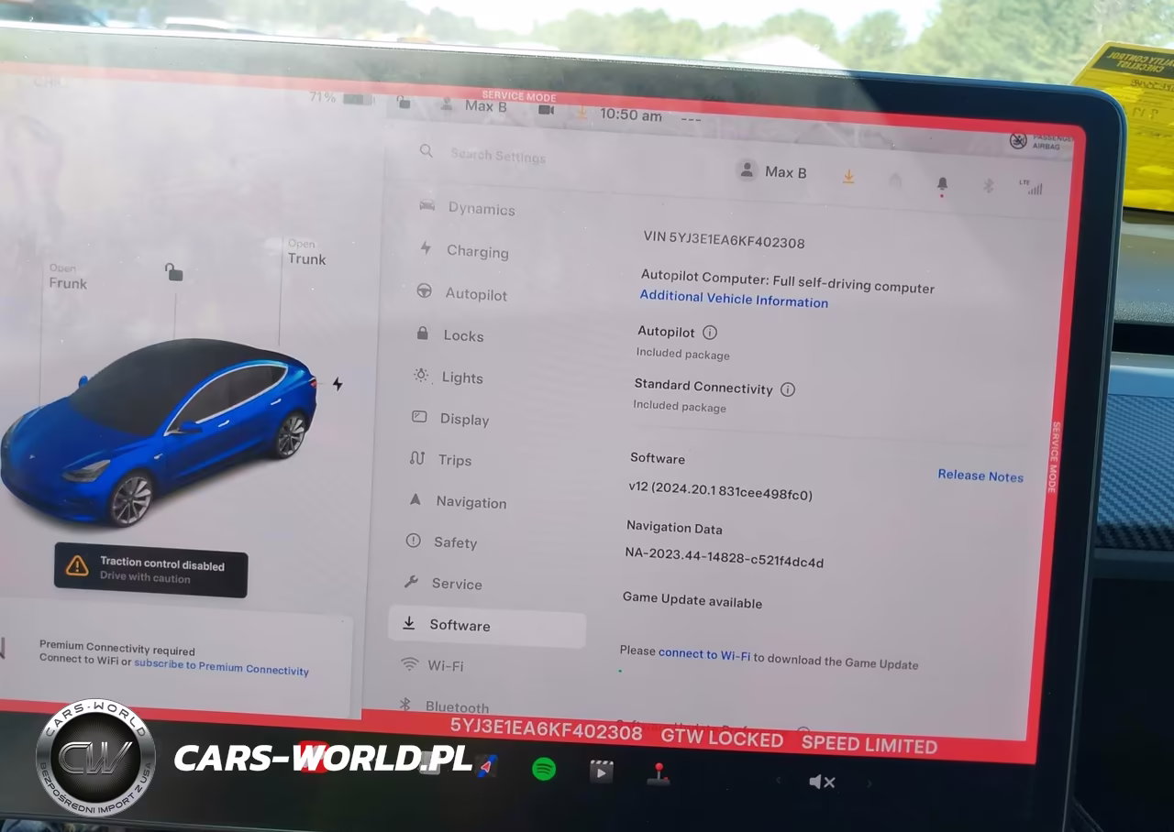Tap Game Update available text
Screen dimensions: 1174x832
(x=692, y=600)
